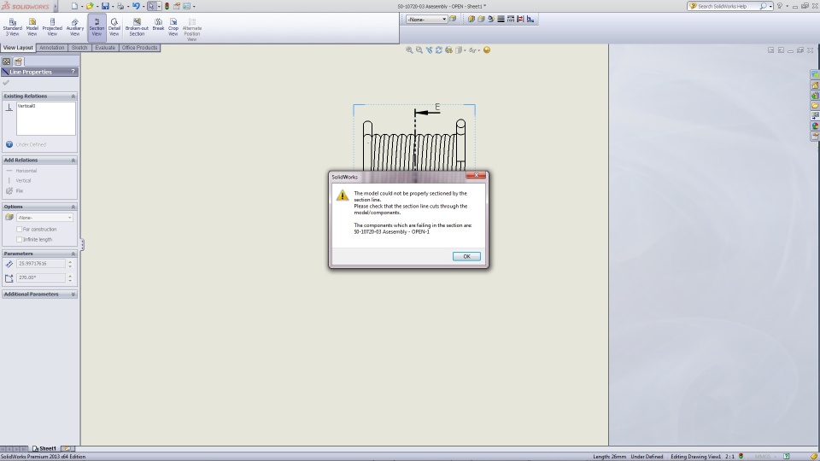This screenshot has width=820, height=461.
Task: Click length parameter field 25.99717616
Action: (x=41, y=264)
